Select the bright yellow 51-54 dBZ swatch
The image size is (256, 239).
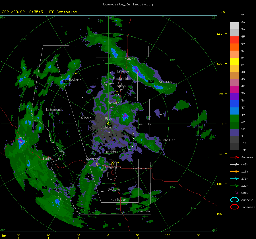[x=234, y=61]
